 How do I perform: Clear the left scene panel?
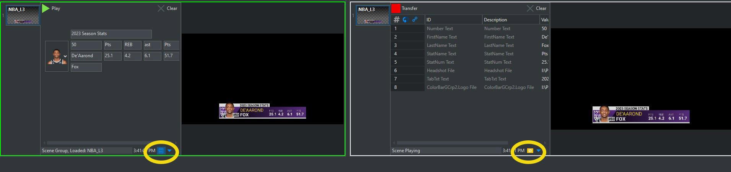coord(168,8)
